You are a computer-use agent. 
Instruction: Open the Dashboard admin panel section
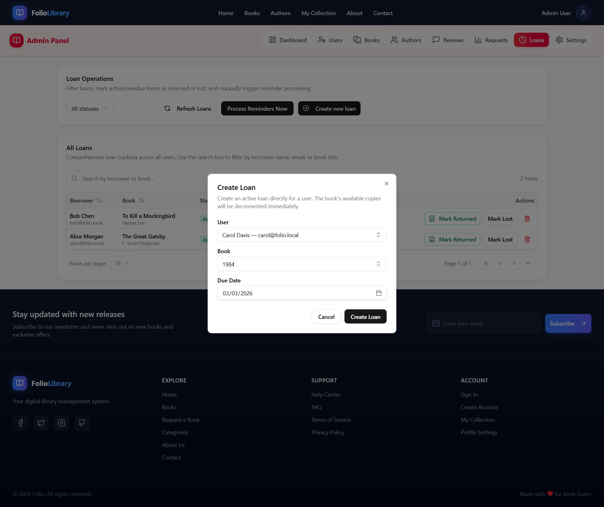[x=288, y=40]
